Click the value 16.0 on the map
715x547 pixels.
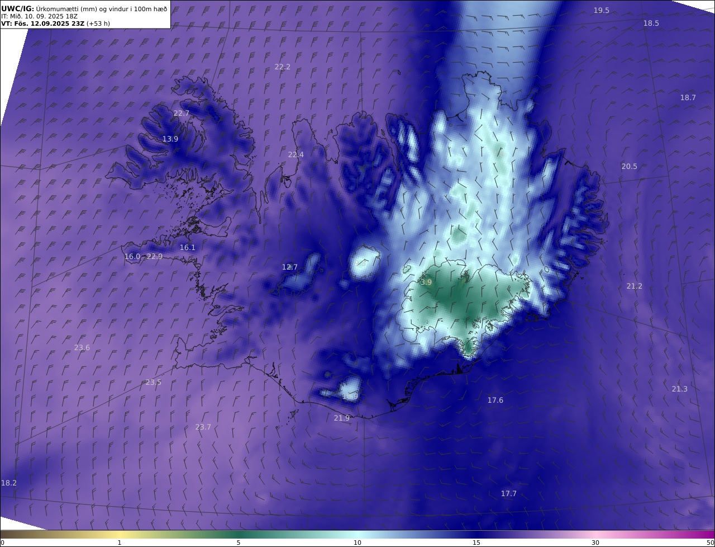tap(132, 257)
